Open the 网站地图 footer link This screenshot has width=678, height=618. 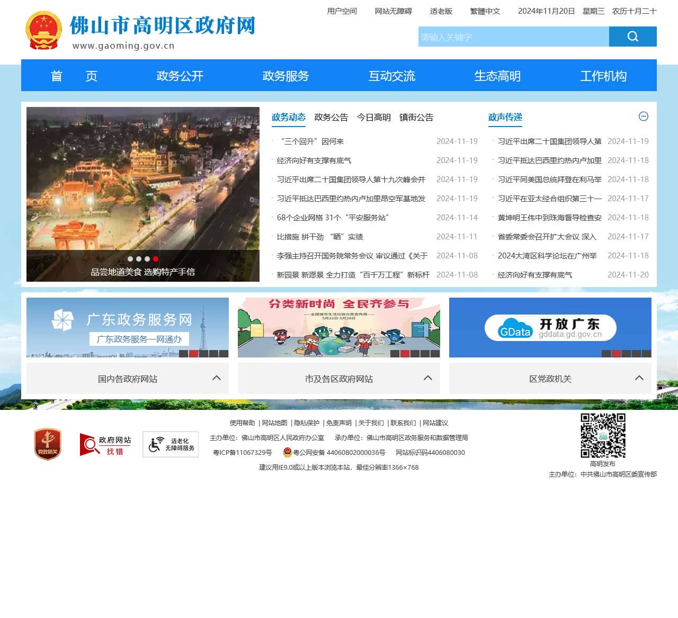click(275, 423)
